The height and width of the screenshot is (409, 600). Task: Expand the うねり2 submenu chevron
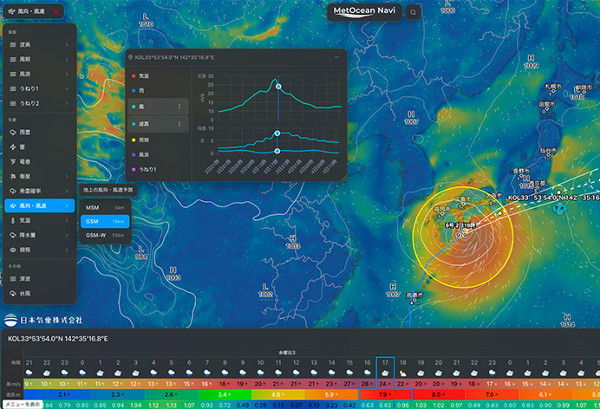(67, 103)
